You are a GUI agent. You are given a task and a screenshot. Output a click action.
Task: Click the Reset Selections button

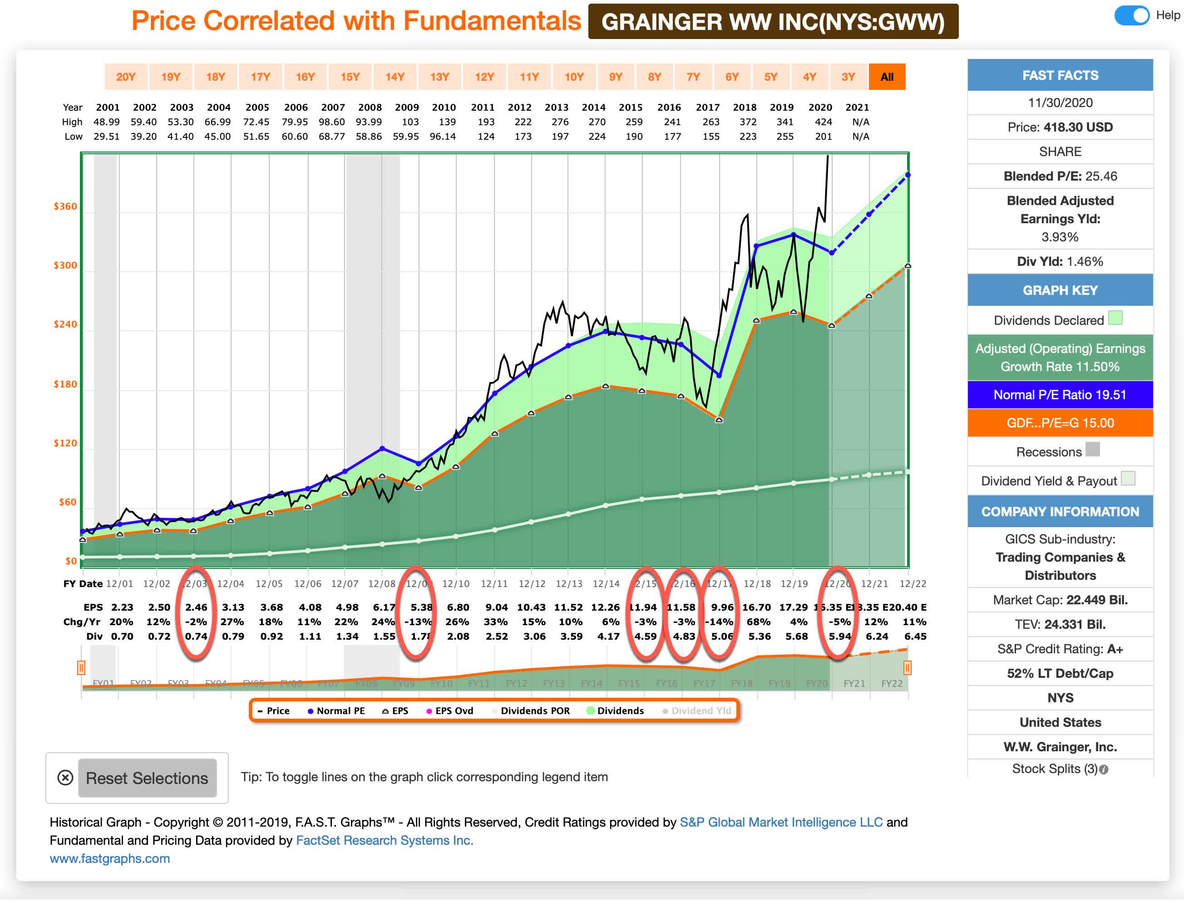coord(147,778)
